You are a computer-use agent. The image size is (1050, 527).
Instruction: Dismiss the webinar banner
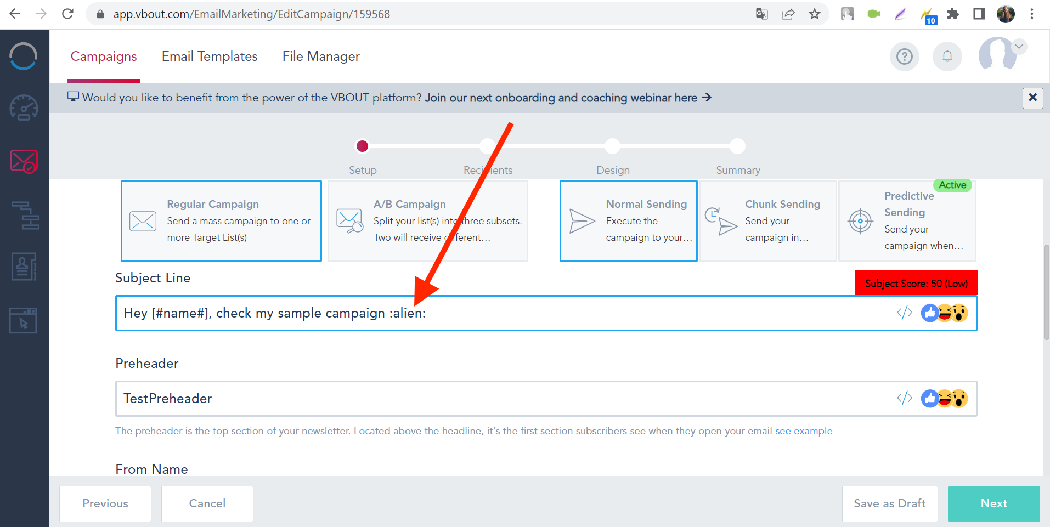tap(1032, 98)
